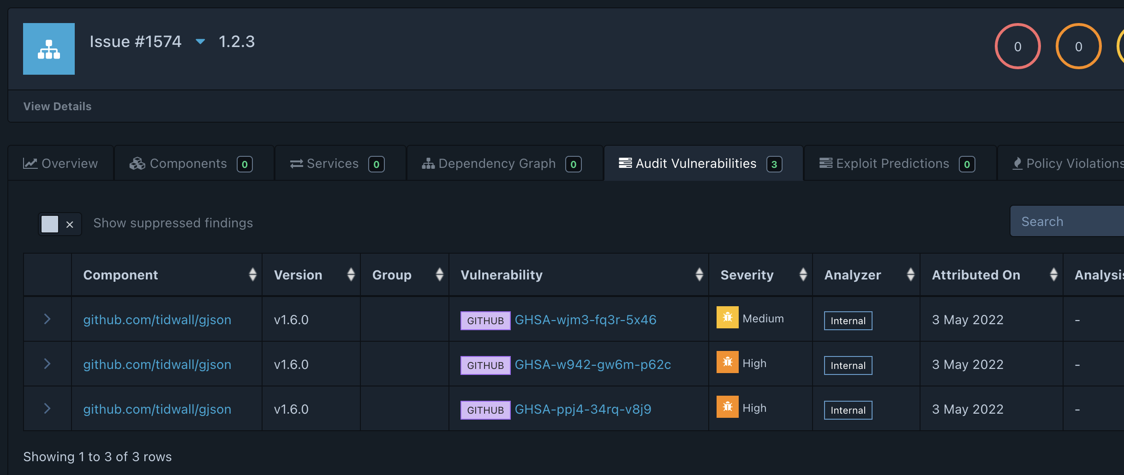Click the View Details link
This screenshot has width=1124, height=475.
[x=57, y=106]
